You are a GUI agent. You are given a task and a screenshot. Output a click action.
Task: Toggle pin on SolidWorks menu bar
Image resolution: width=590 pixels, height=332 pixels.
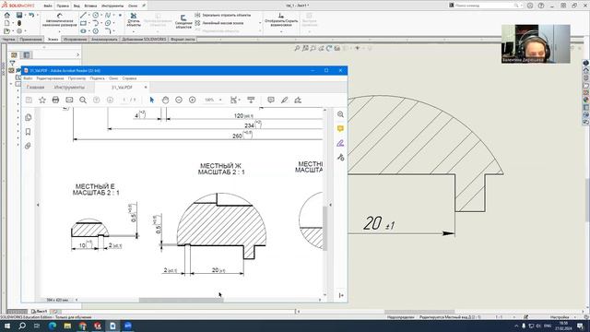pyautogui.click(x=144, y=6)
